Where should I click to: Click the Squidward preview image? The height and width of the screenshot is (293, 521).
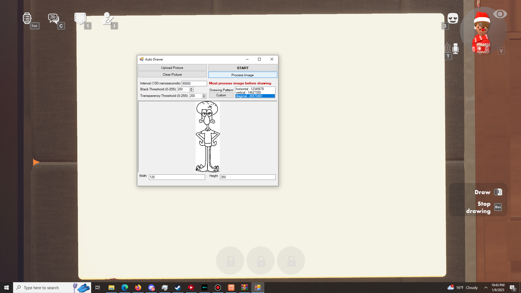pos(208,137)
